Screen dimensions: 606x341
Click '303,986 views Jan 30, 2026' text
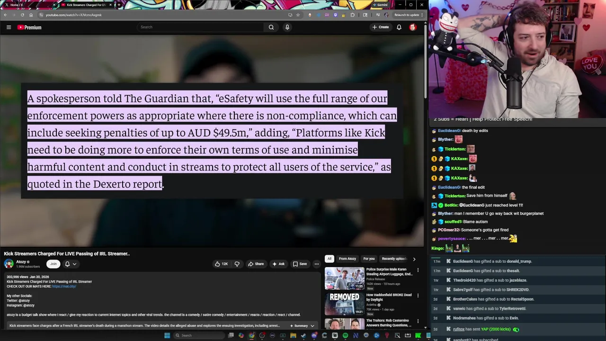[27, 277]
